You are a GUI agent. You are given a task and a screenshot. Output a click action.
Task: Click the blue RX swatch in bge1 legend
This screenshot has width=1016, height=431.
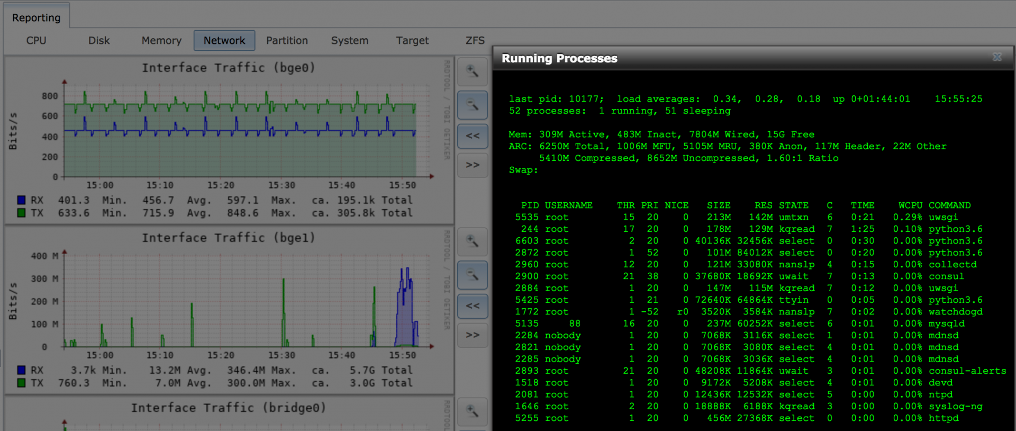(21, 370)
